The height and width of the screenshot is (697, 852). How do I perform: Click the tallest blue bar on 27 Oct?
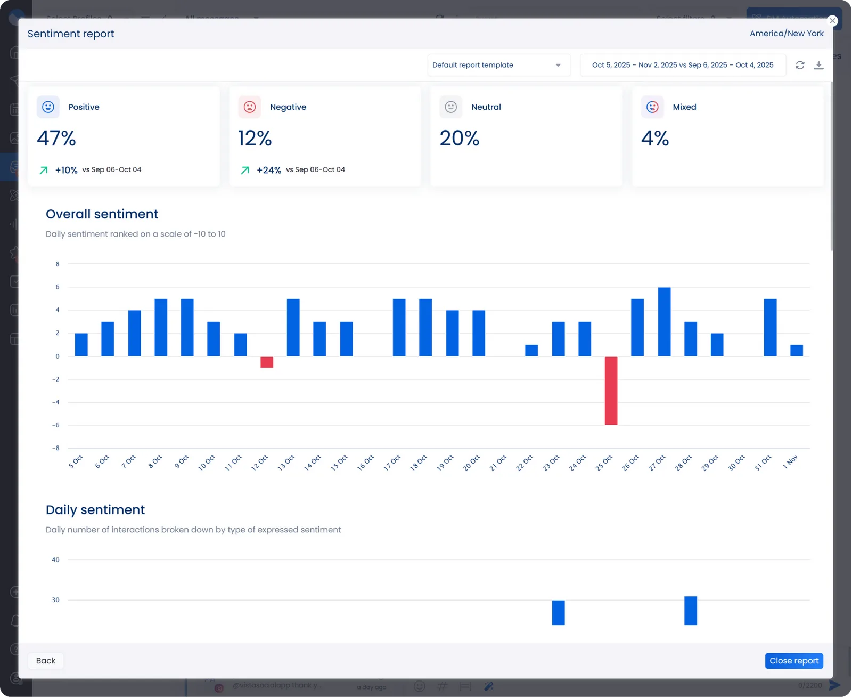[664, 322]
